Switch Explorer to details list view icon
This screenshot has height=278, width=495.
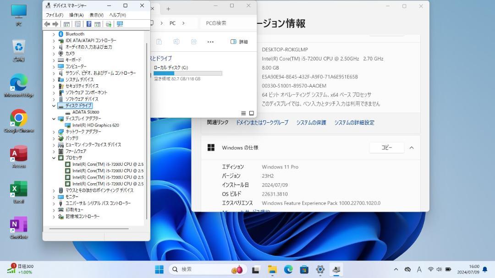243,113
